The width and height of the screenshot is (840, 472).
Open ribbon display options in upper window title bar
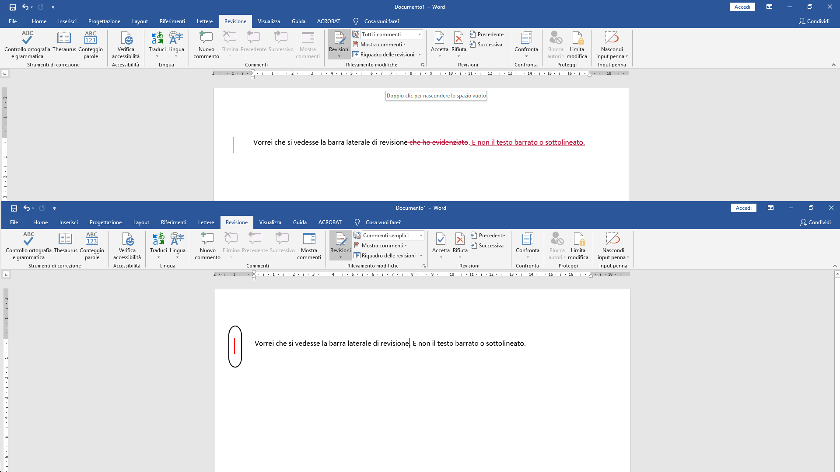click(769, 7)
